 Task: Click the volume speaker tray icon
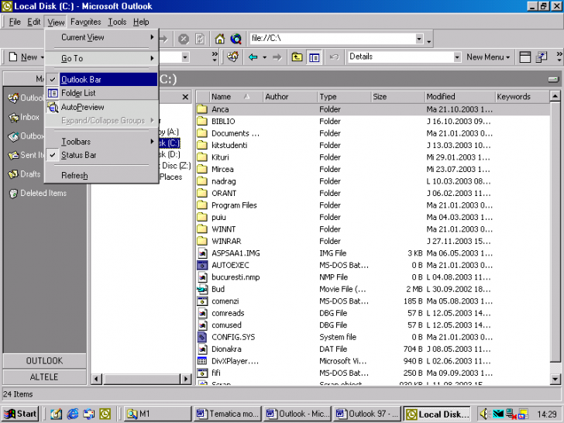[x=483, y=414]
